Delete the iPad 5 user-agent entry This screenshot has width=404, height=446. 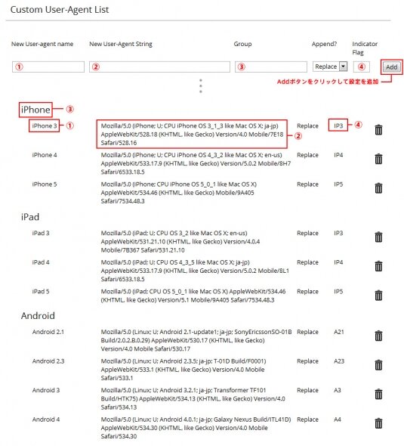pyautogui.click(x=378, y=296)
